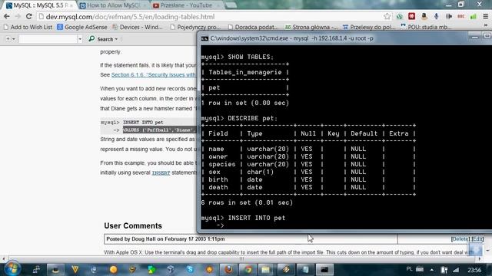Click the ABC spellcheck extension icon
Viewport: 492px width, 276px height.
pyautogui.click(x=461, y=16)
